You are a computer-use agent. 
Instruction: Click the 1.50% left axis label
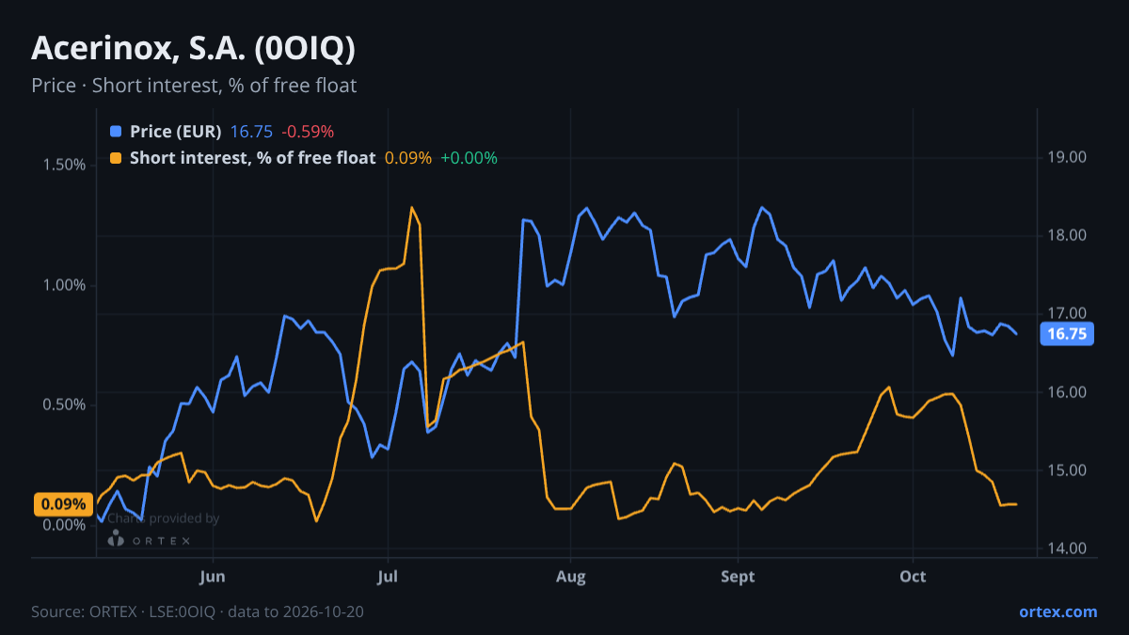[64, 165]
